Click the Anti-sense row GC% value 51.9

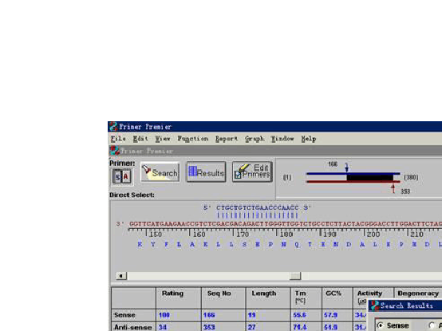pos(330,327)
